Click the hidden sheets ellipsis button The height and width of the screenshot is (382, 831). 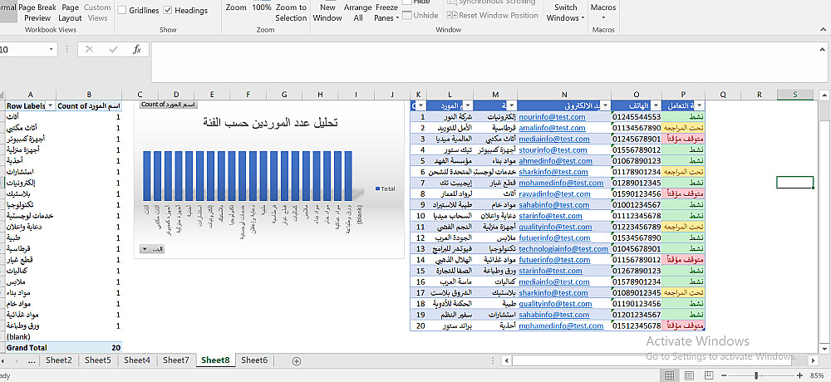coord(32,360)
